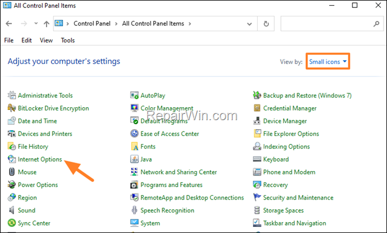This screenshot has width=387, height=233.
Task: Go up one level with Up arrow
Action: (47, 24)
